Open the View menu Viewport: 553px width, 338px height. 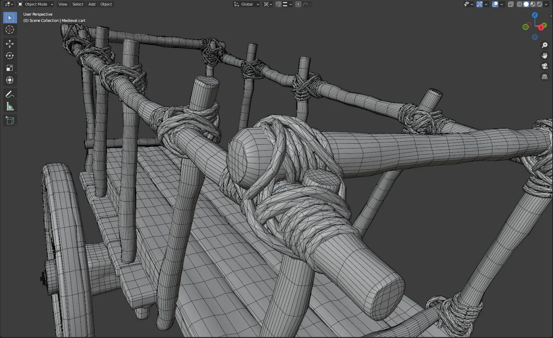[63, 4]
